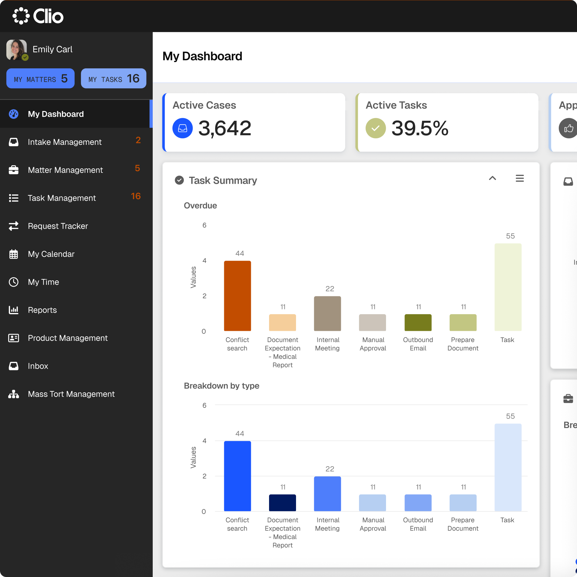Image resolution: width=577 pixels, height=577 pixels.
Task: Click the Breakdown by type heading
Action: (x=222, y=386)
